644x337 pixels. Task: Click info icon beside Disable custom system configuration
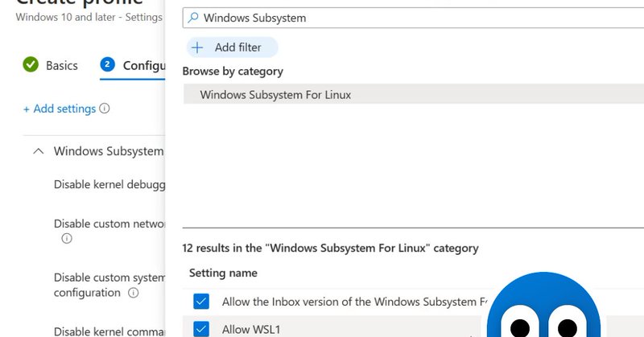coord(133,293)
